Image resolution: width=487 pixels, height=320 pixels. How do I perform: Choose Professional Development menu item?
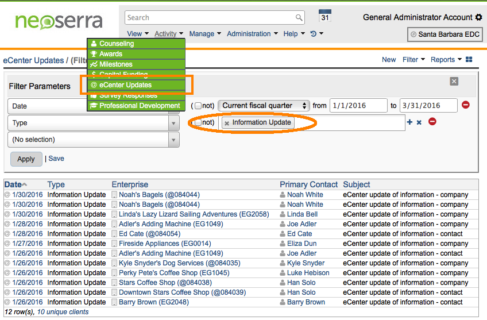point(139,106)
